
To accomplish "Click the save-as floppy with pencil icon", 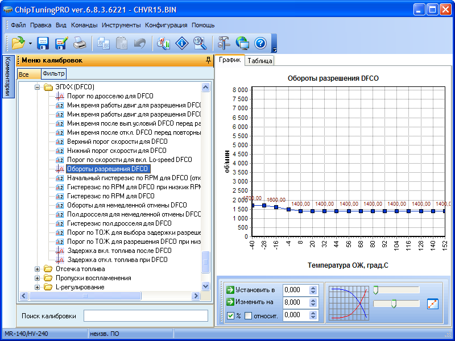I will pos(61,43).
